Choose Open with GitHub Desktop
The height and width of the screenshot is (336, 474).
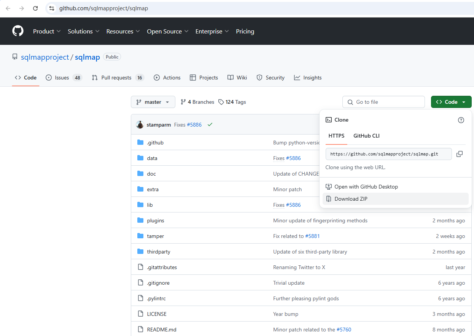coord(396,187)
